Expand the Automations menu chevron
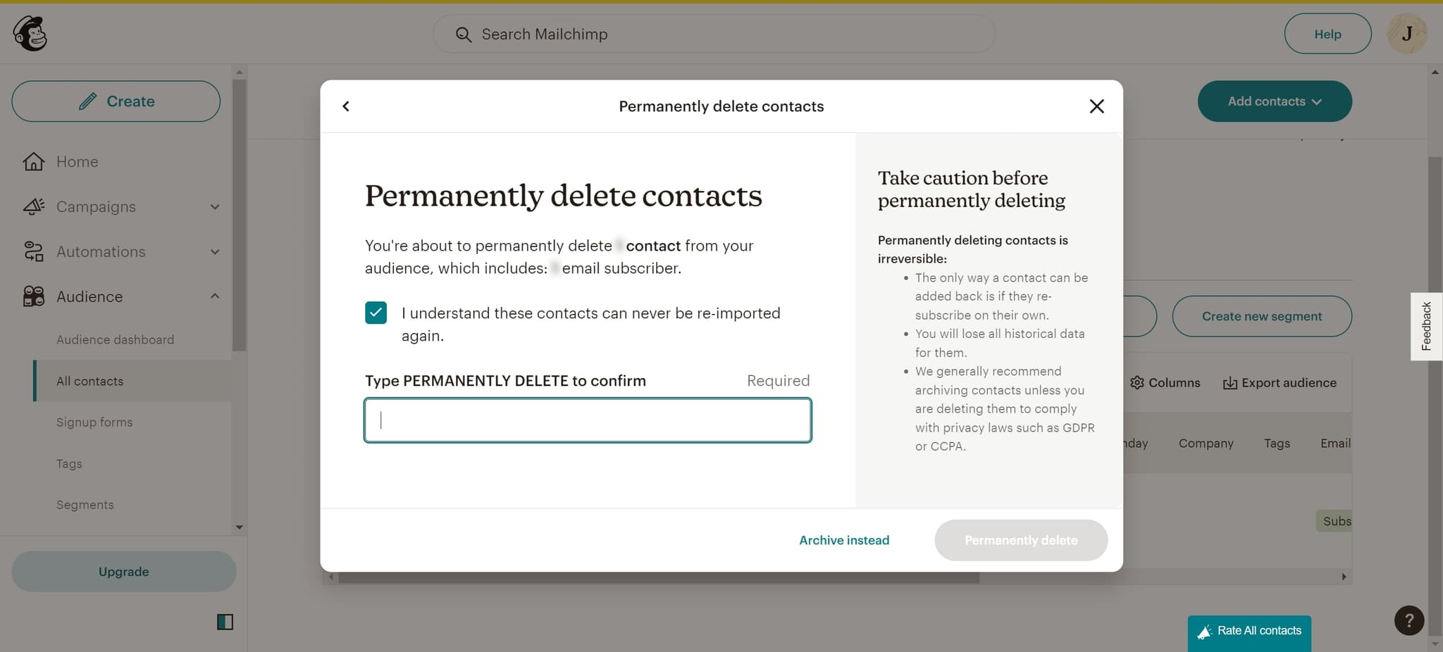1443x652 pixels. point(215,252)
